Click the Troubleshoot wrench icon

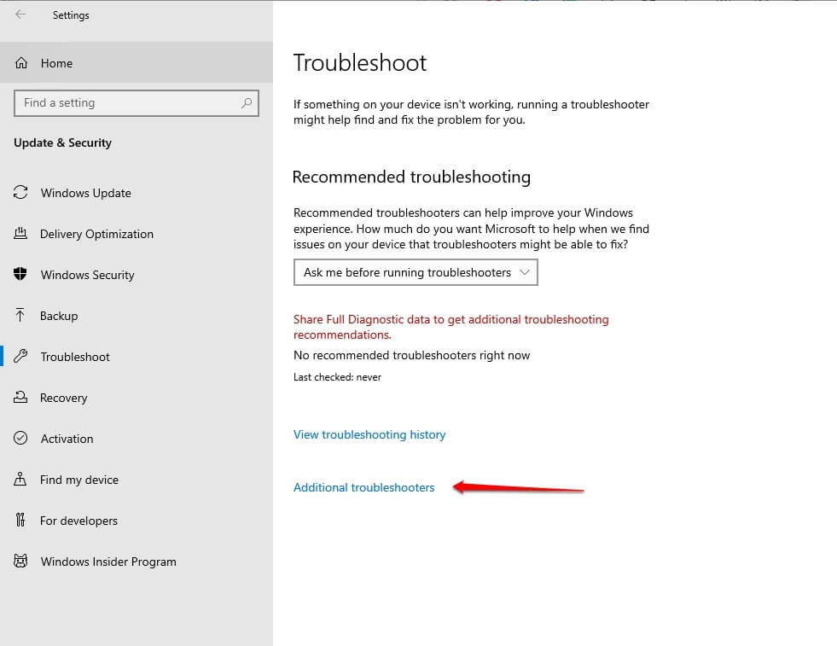point(20,357)
